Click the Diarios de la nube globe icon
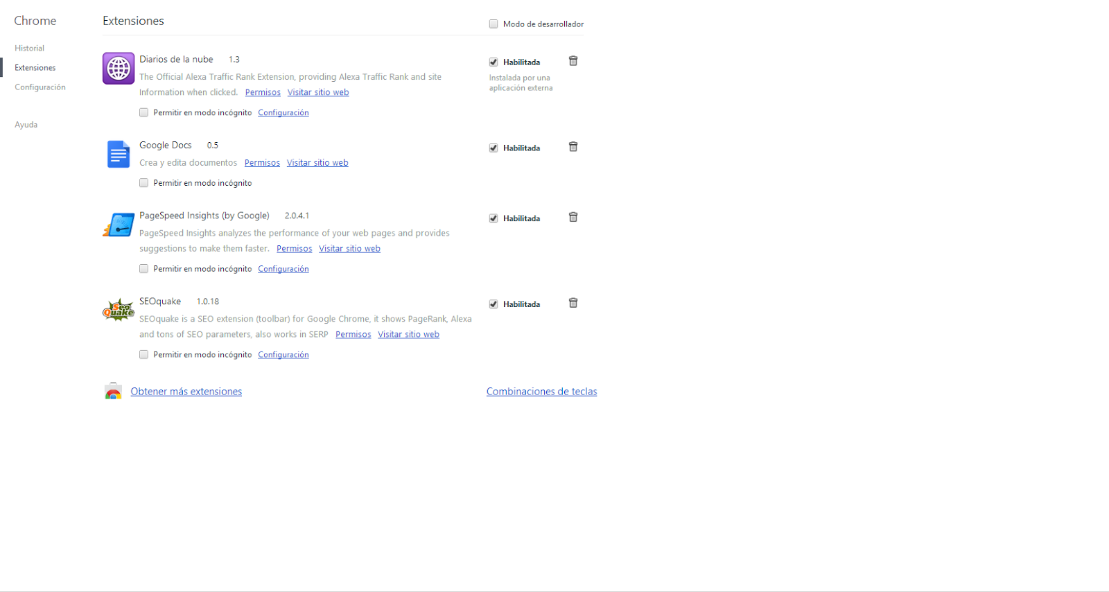1109x592 pixels. (119, 69)
